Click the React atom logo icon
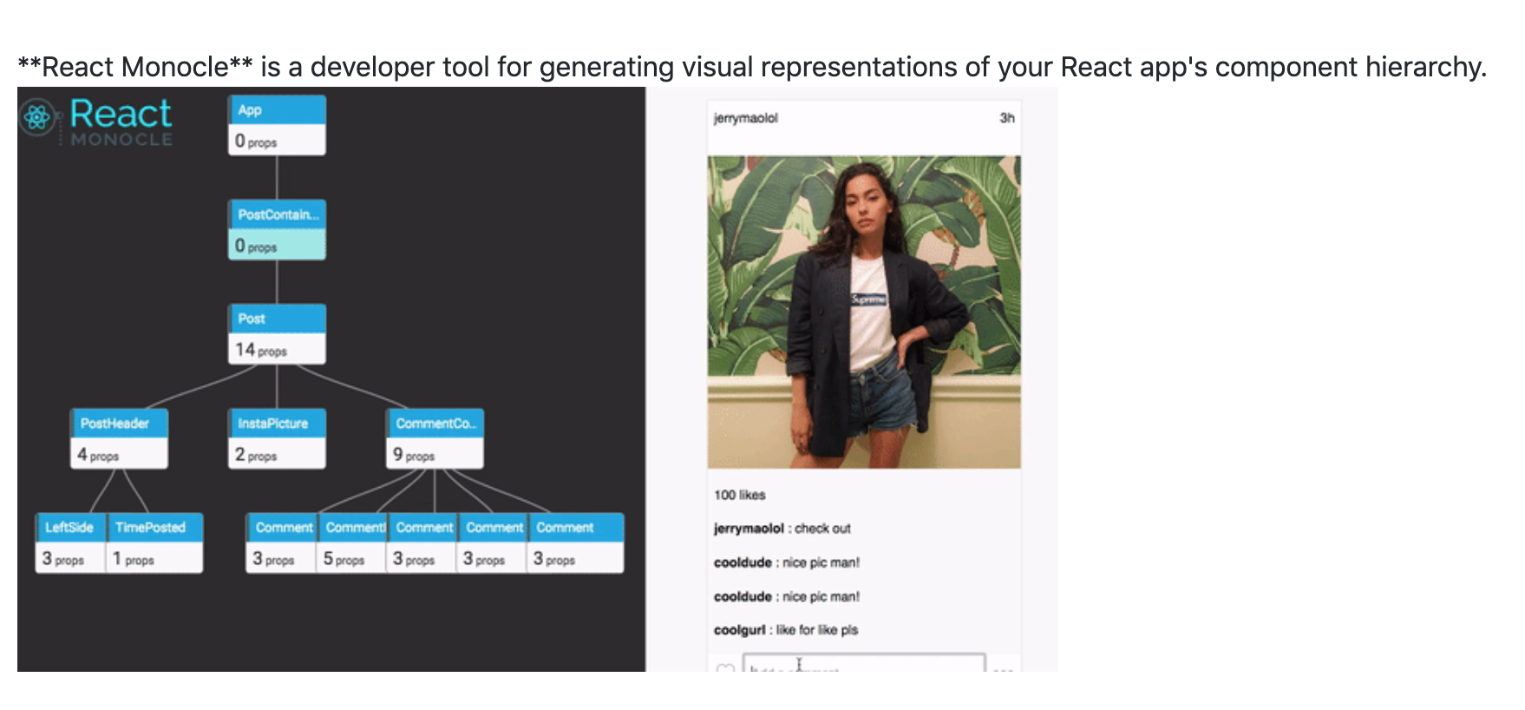1525x710 pixels. tap(37, 116)
